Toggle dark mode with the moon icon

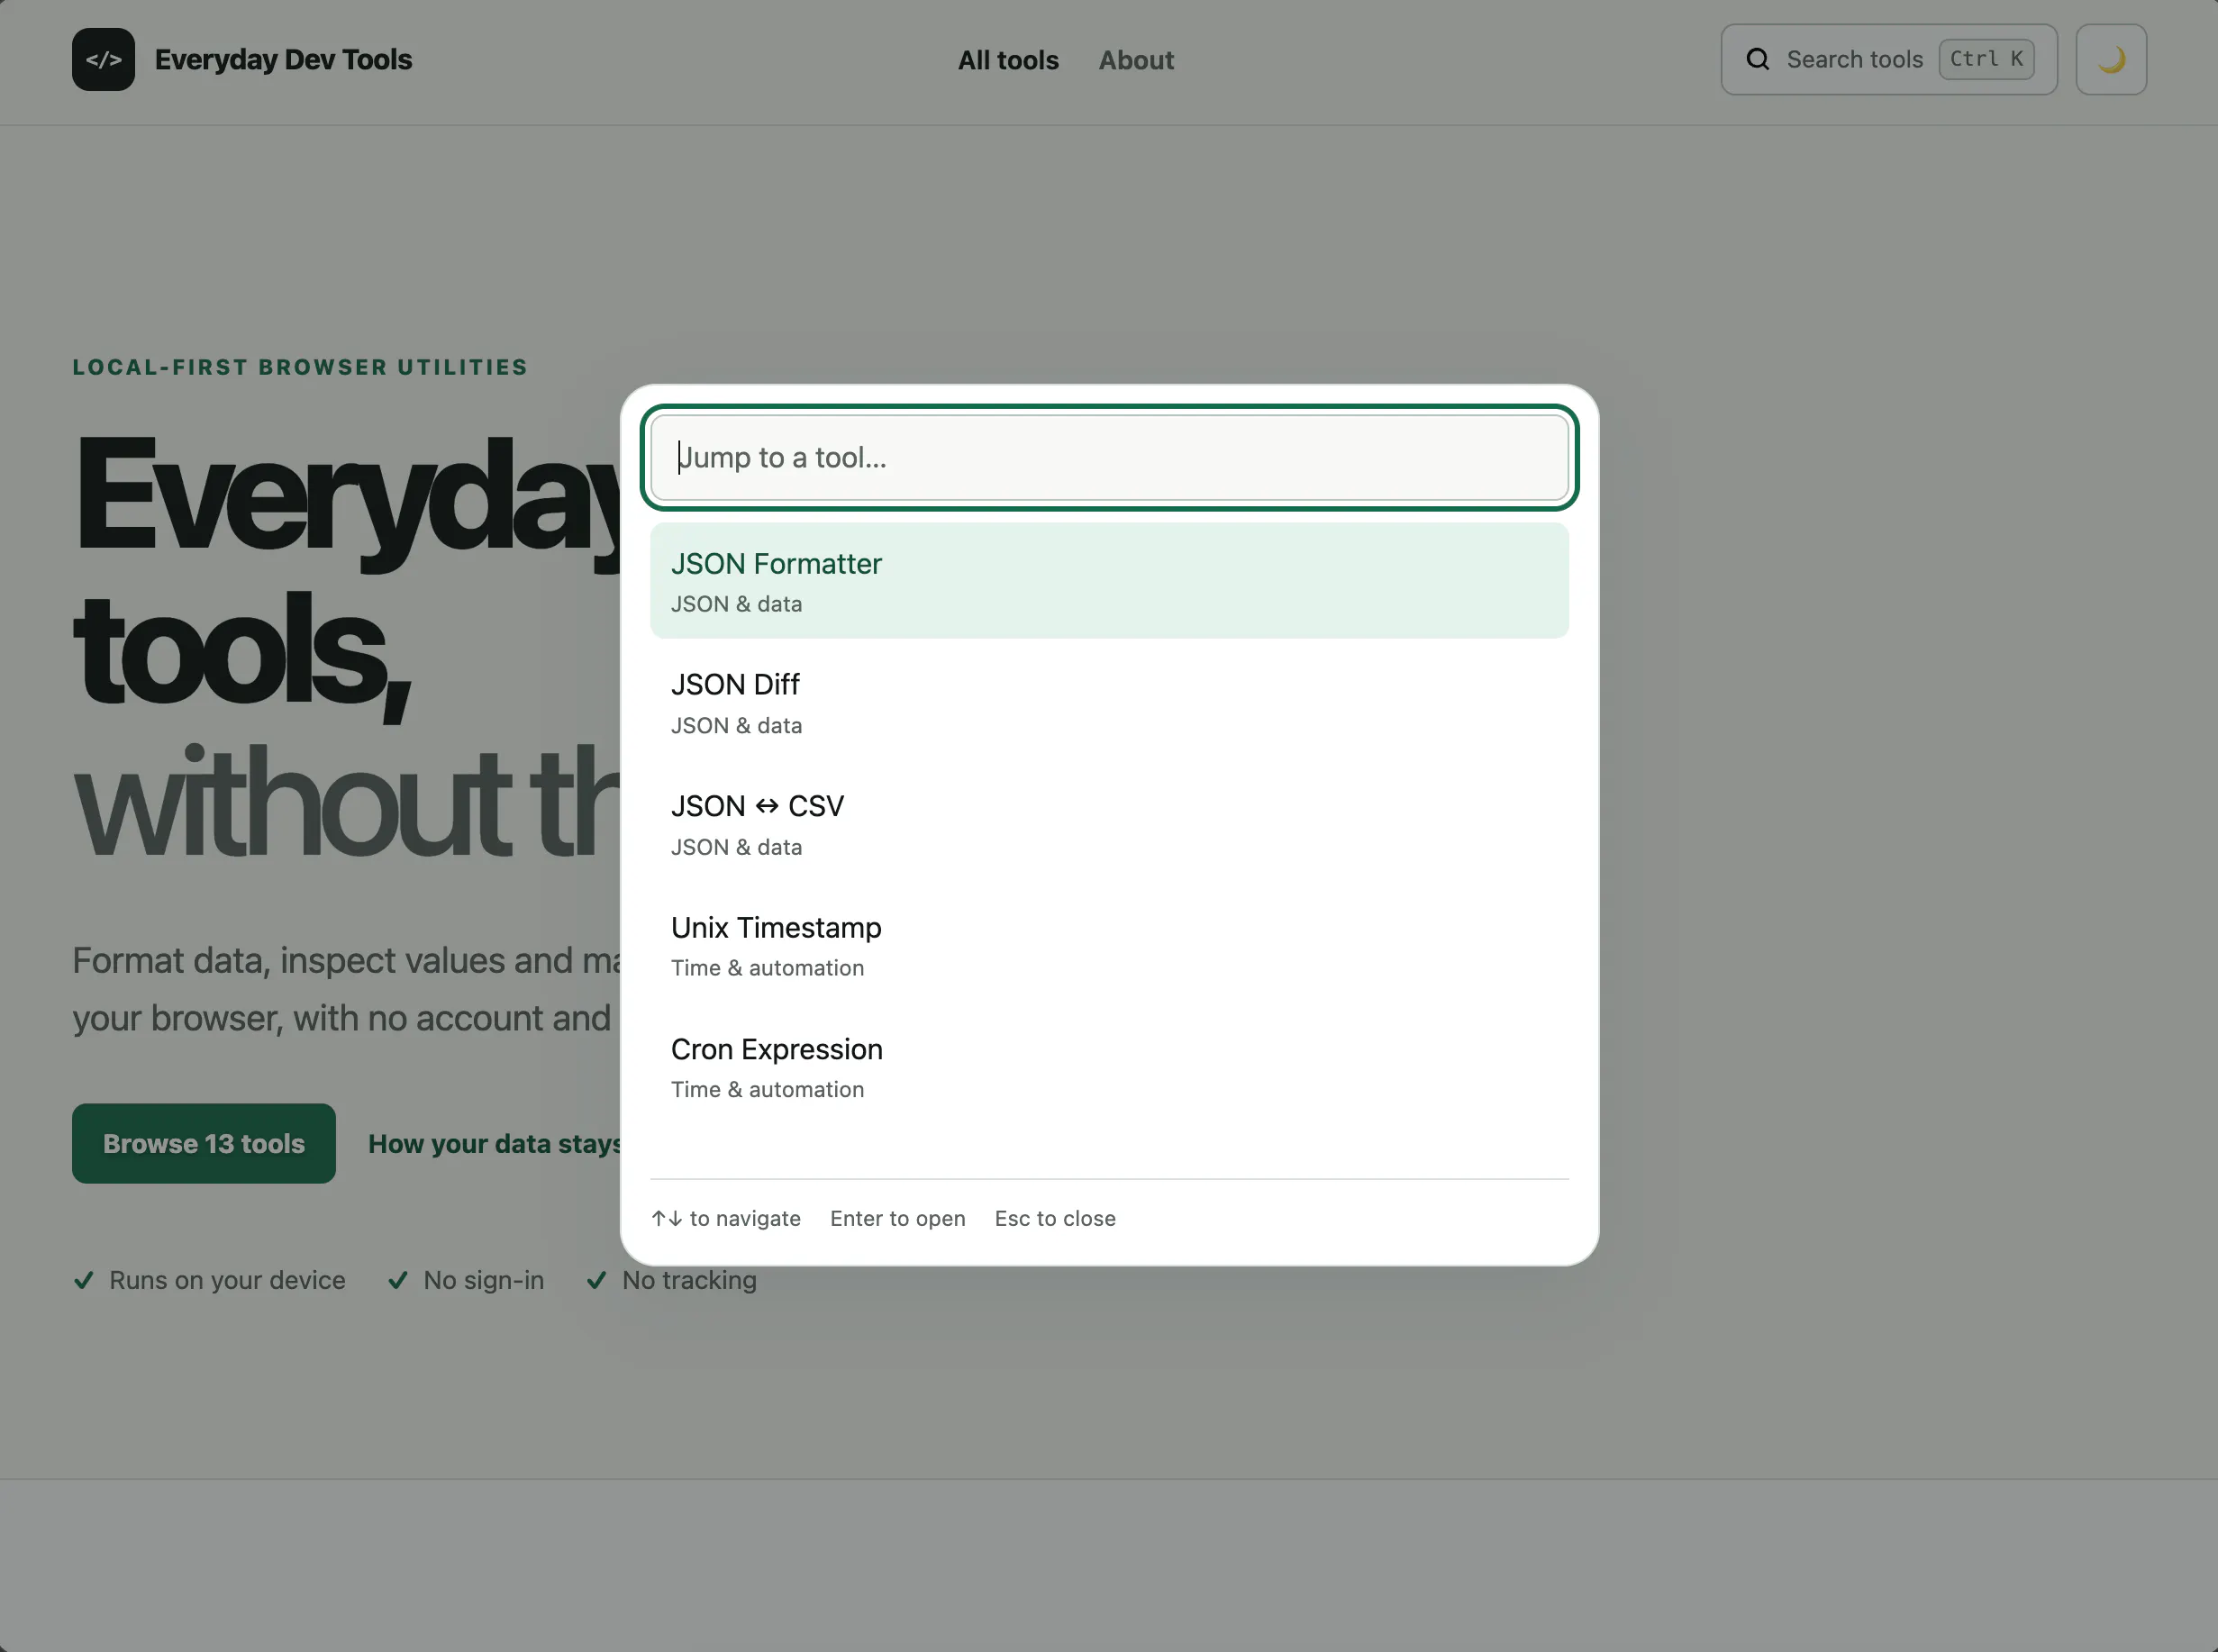(2111, 59)
